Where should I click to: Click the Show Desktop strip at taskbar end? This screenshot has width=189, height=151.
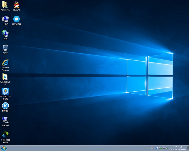point(188,148)
